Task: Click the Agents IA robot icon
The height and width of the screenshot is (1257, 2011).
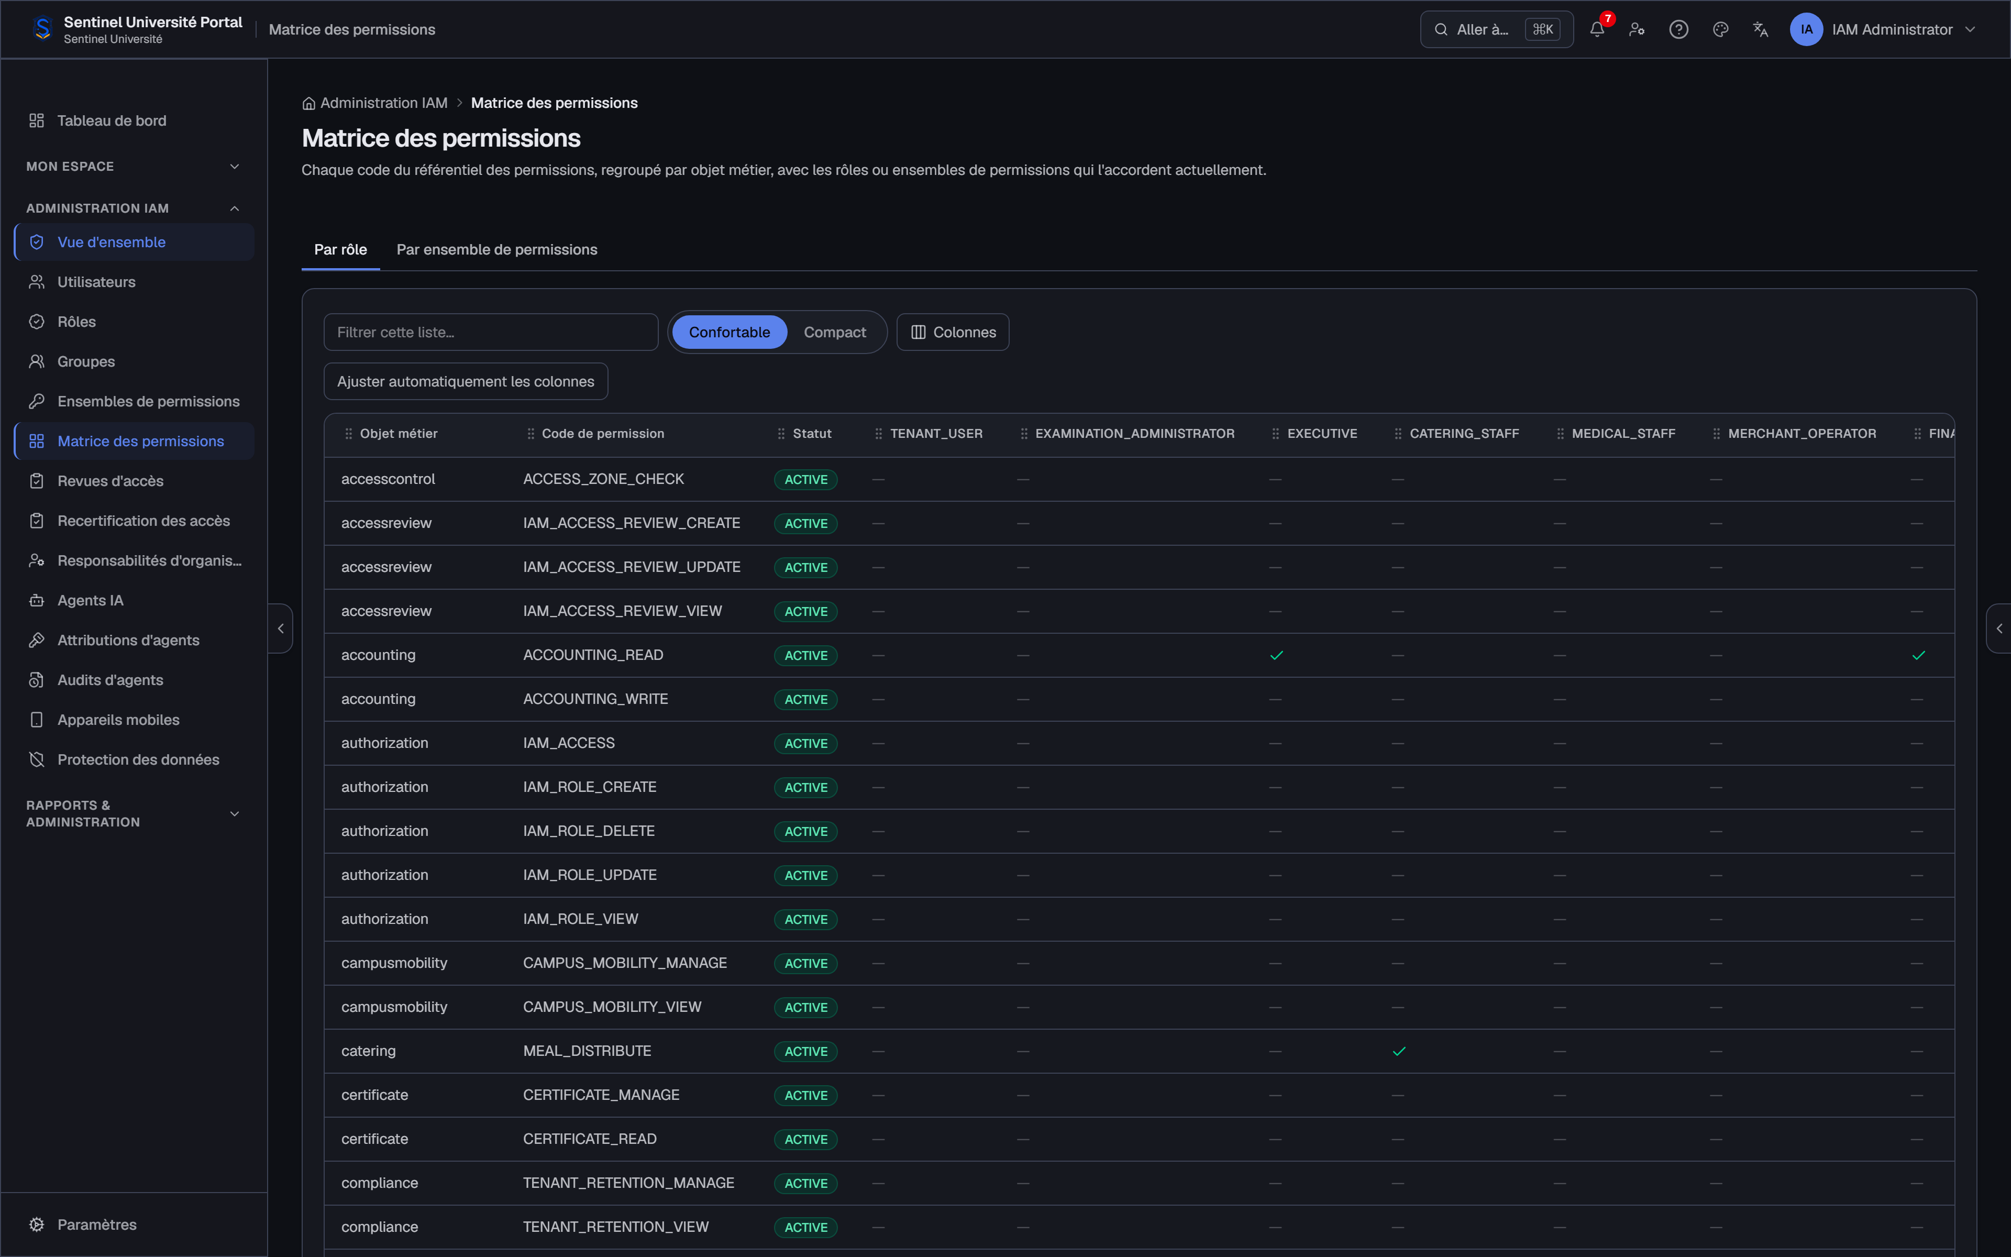Action: click(x=37, y=600)
